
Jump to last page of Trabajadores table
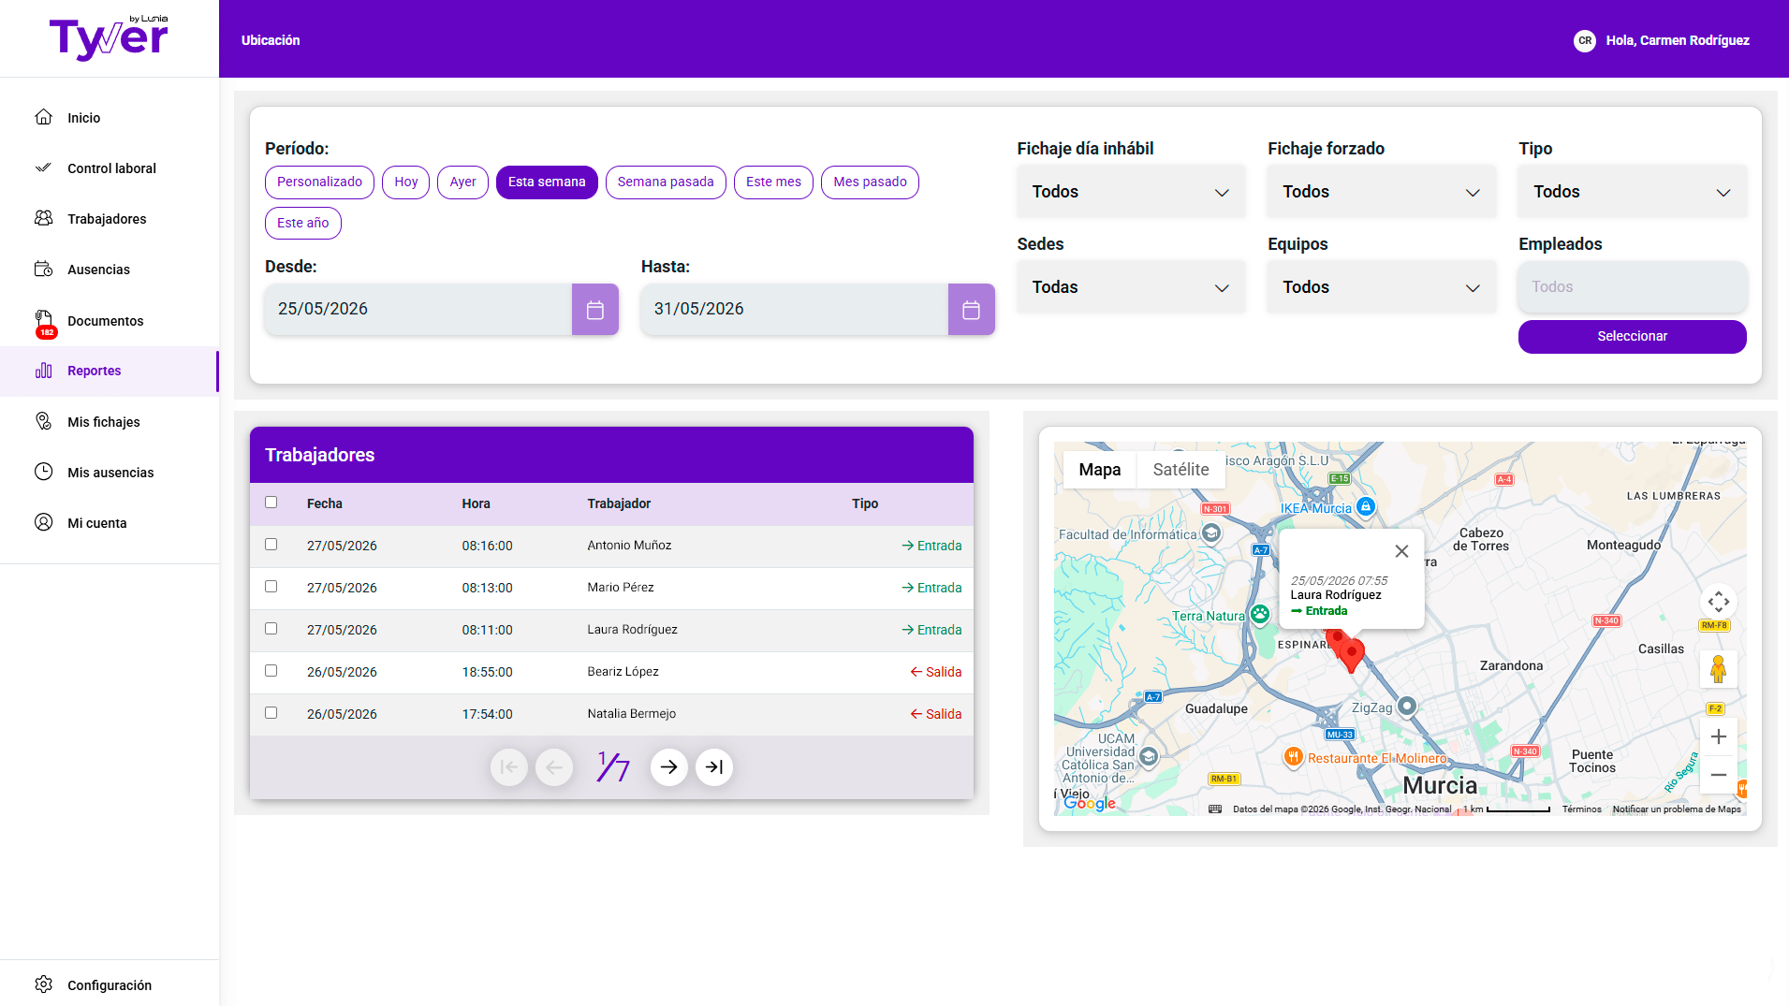(x=714, y=767)
